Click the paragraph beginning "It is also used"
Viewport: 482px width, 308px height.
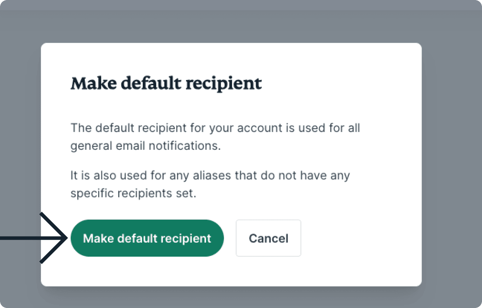pos(210,185)
